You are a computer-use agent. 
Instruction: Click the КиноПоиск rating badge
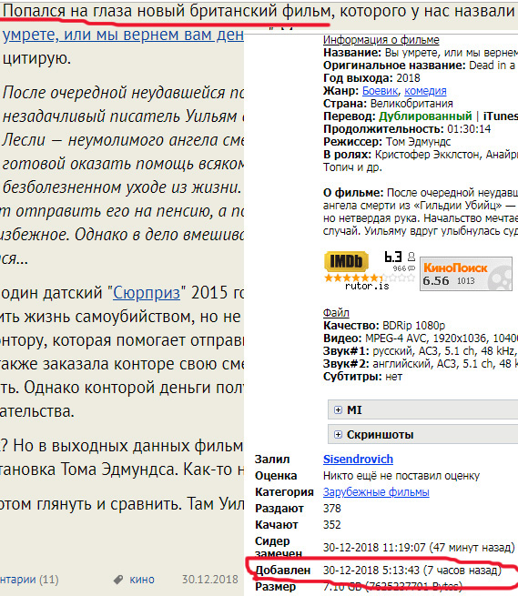click(x=466, y=274)
